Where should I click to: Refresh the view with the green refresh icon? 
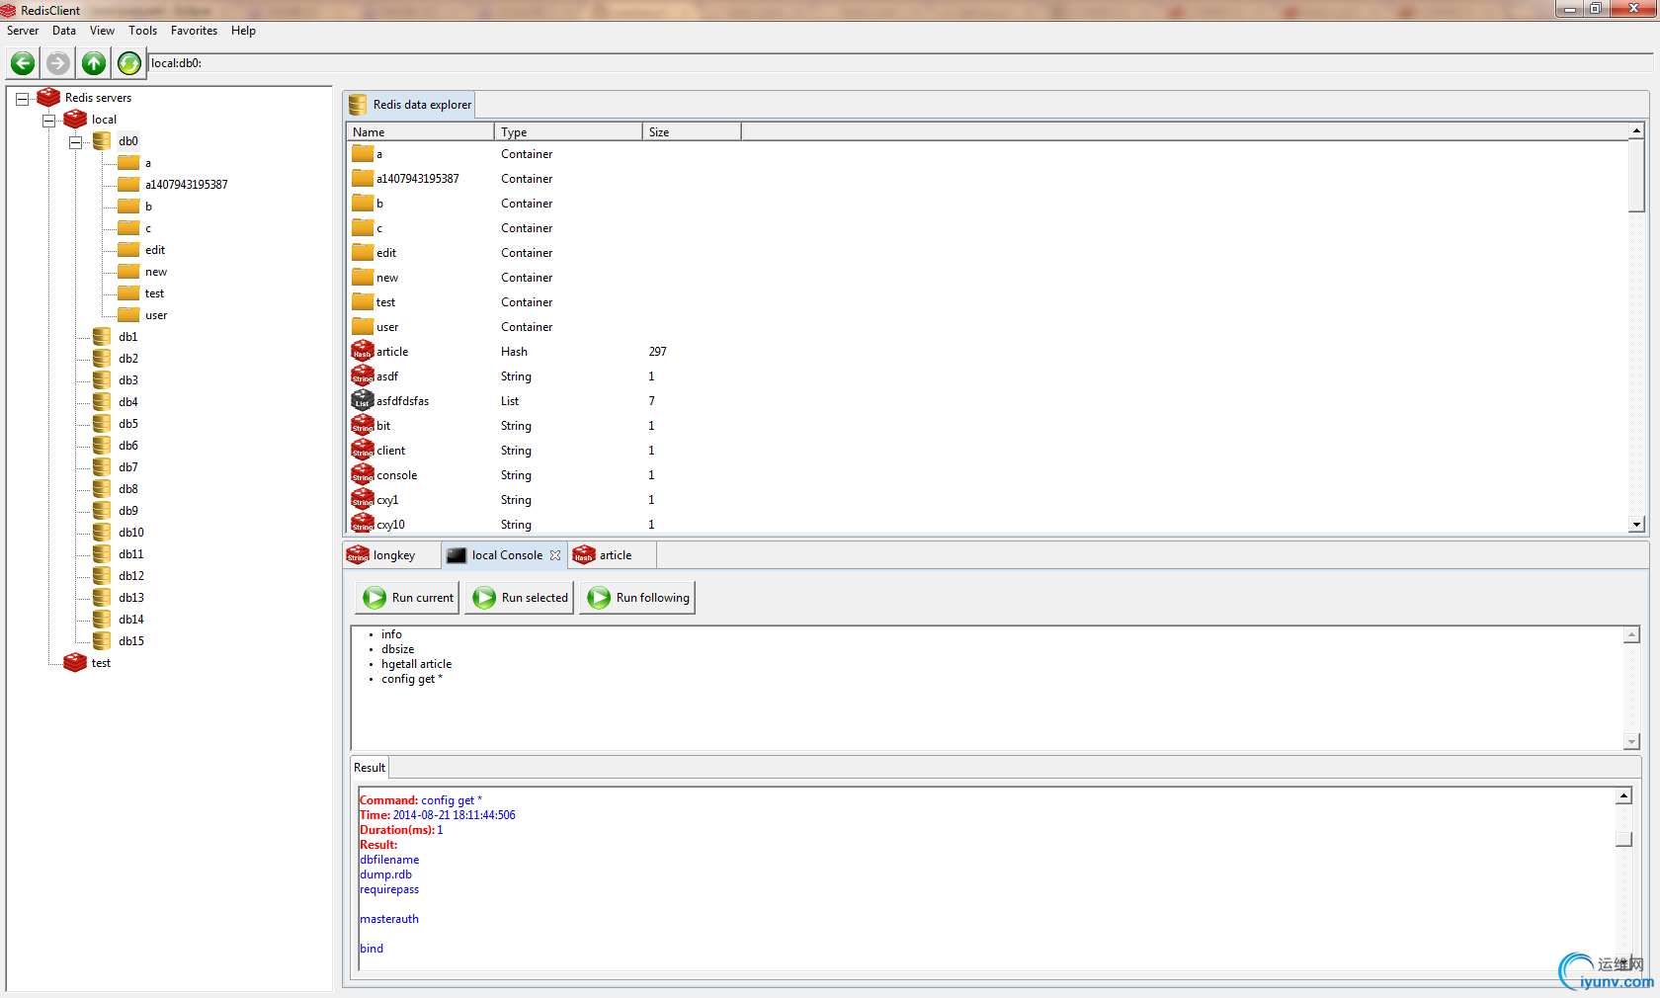129,63
